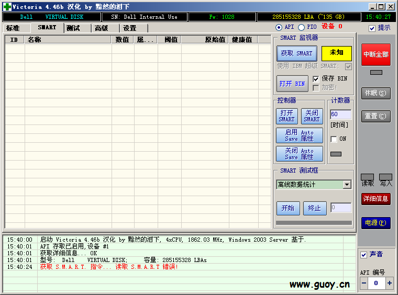This screenshot has height=295, width=398.
Task: Switch to the 测试 tab
Action: tap(77, 28)
